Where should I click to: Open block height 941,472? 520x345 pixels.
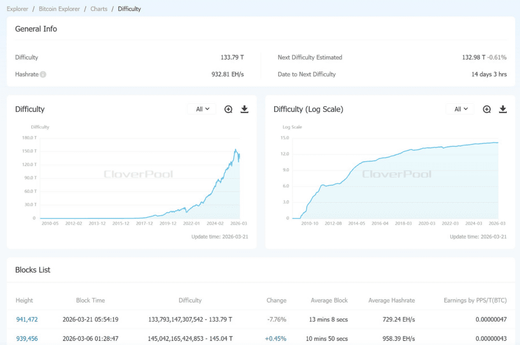point(27,320)
